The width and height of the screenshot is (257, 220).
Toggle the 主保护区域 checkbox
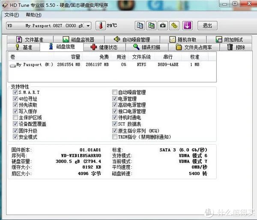point(15,118)
